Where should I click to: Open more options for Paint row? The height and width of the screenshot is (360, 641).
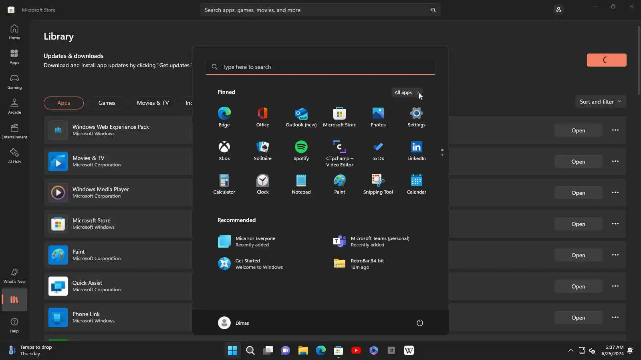click(615, 255)
